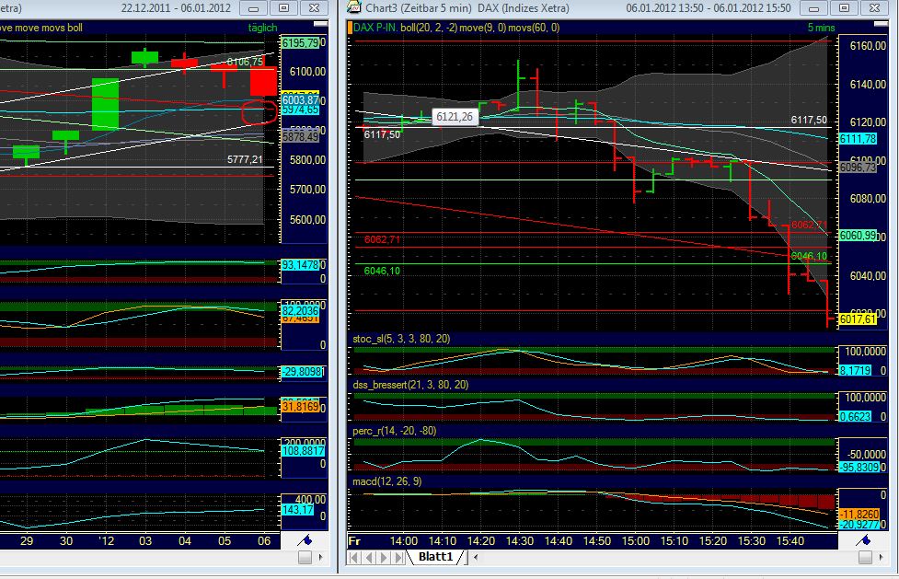899x579 pixels.
Task: Click the highlighted 6017,61 price label
Action: (x=856, y=319)
